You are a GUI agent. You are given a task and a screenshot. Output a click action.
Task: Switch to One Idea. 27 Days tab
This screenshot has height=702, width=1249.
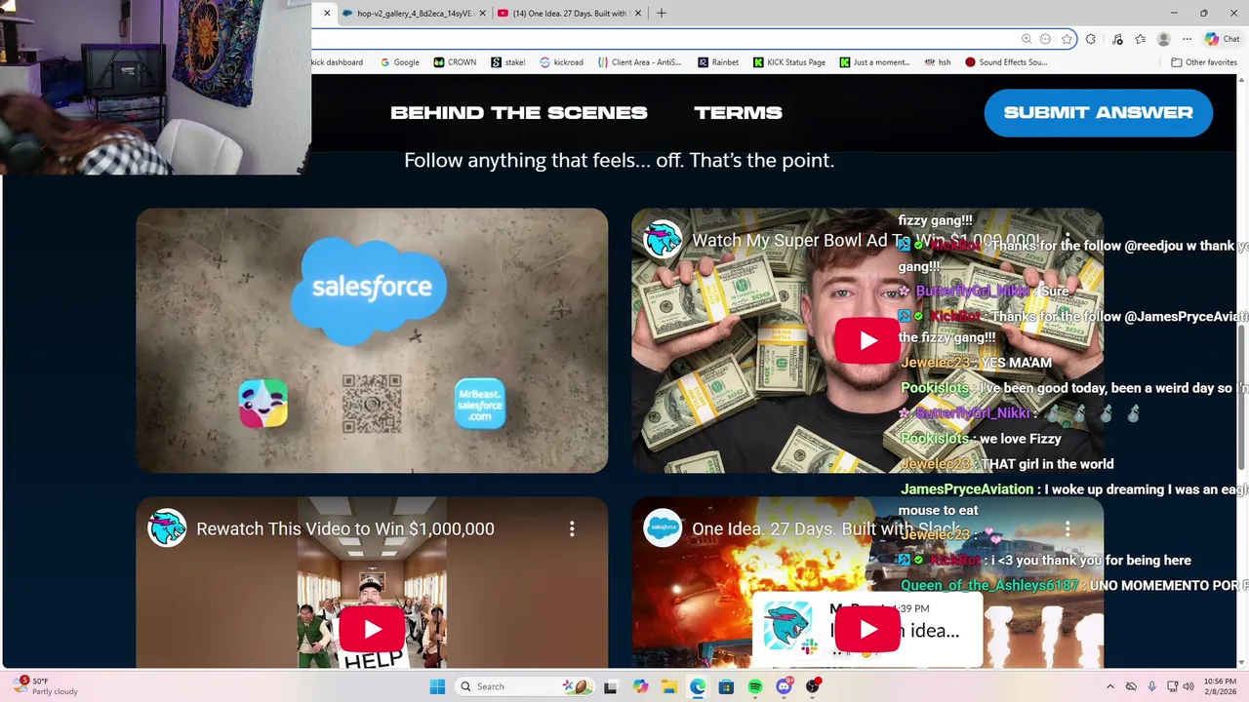pyautogui.click(x=572, y=13)
